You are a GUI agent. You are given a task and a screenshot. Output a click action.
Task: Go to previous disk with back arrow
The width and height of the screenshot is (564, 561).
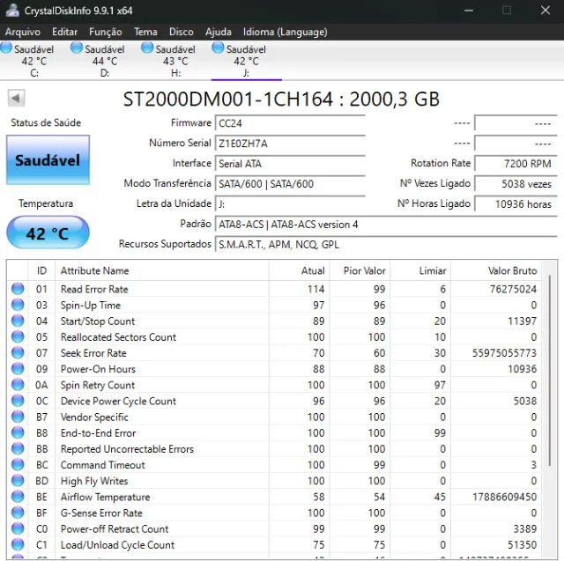16,98
